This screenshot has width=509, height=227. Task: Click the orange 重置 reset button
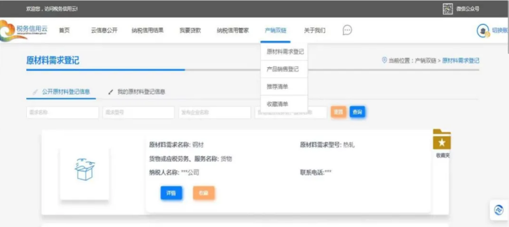[x=338, y=112]
